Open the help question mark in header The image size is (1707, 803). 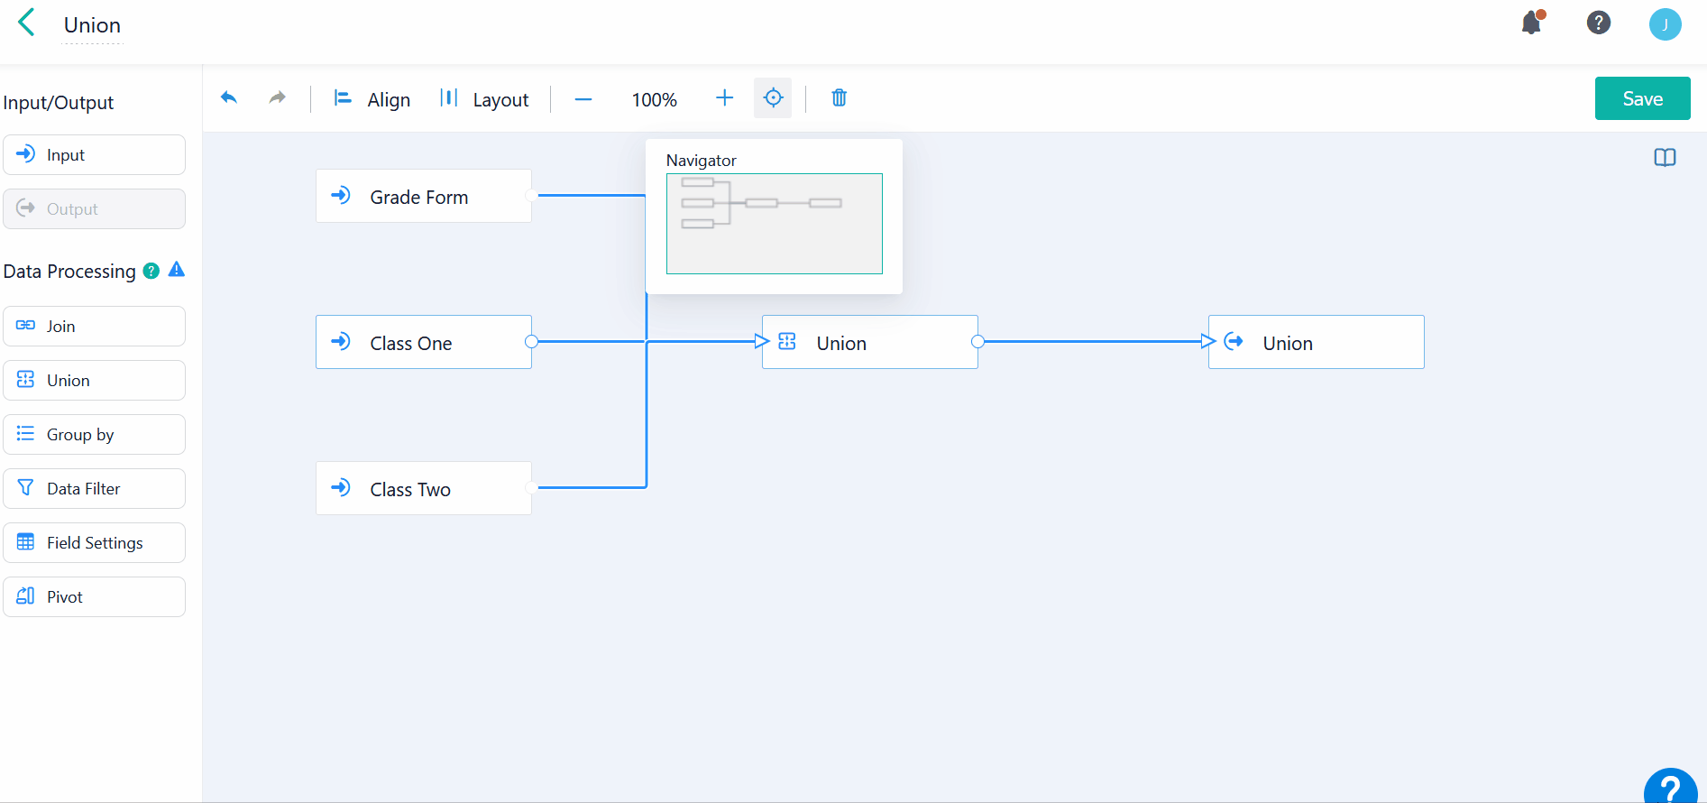(1598, 23)
